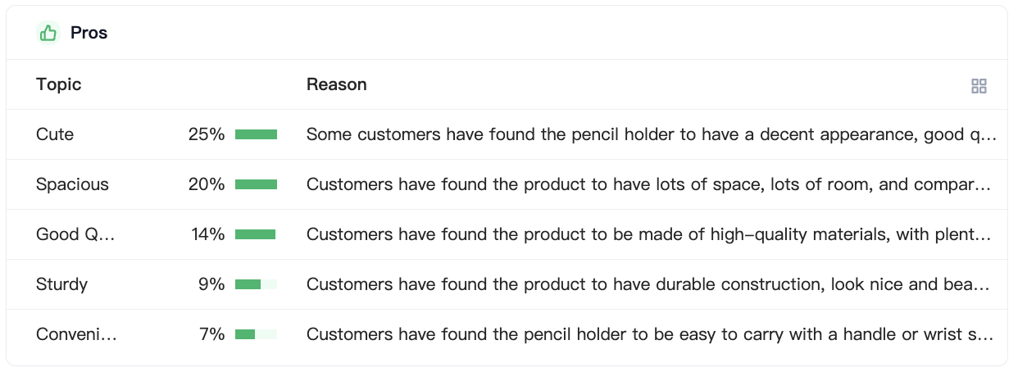The width and height of the screenshot is (1018, 372).
Task: Open the easy to carry reason text
Action: pos(650,334)
